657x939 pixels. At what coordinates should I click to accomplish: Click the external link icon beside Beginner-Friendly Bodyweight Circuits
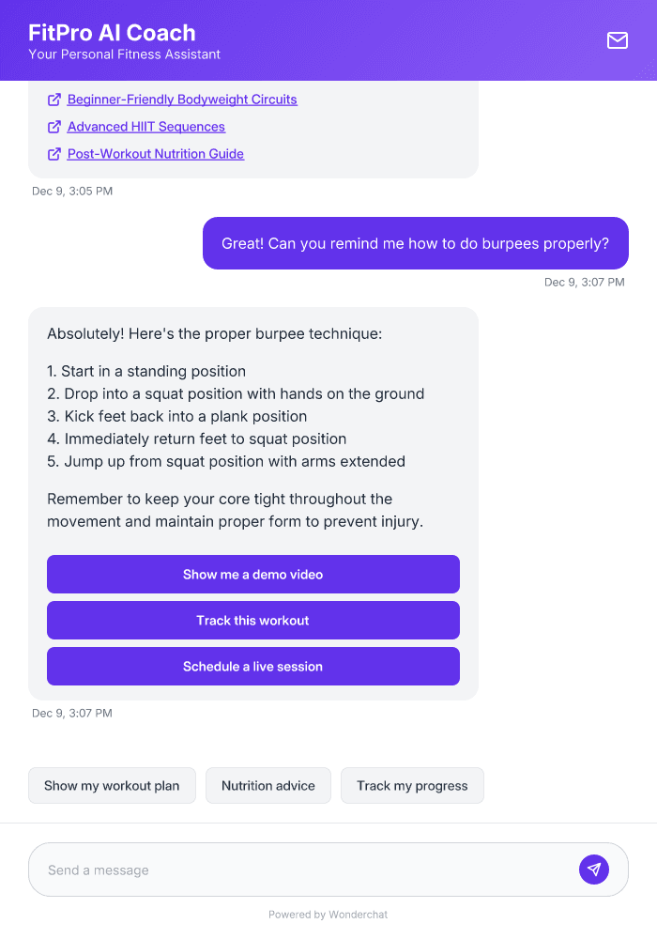(54, 99)
